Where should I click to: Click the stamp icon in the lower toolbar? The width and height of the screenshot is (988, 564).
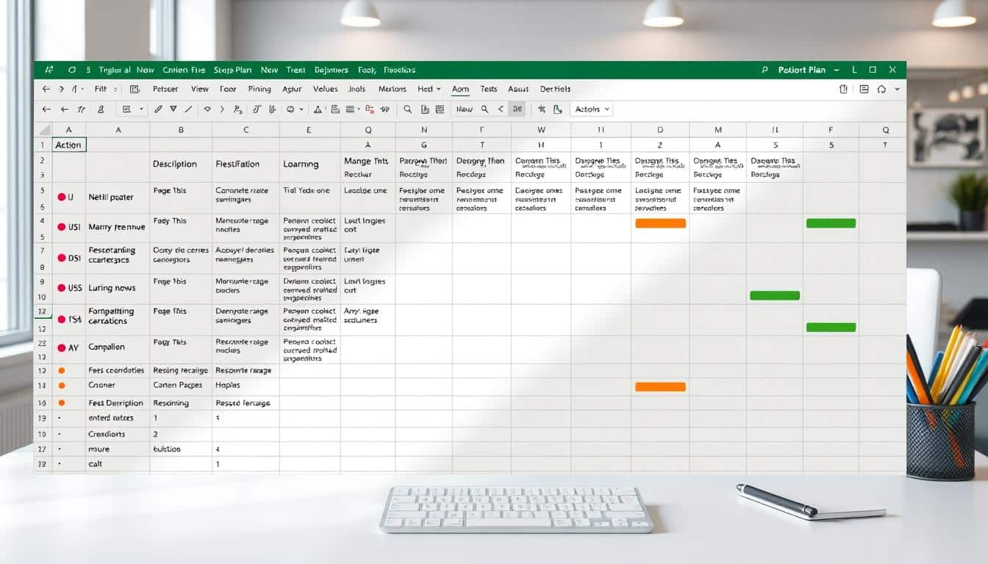click(100, 109)
